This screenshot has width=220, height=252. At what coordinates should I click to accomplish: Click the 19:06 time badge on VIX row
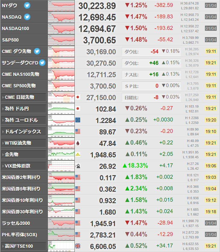pos(211,166)
